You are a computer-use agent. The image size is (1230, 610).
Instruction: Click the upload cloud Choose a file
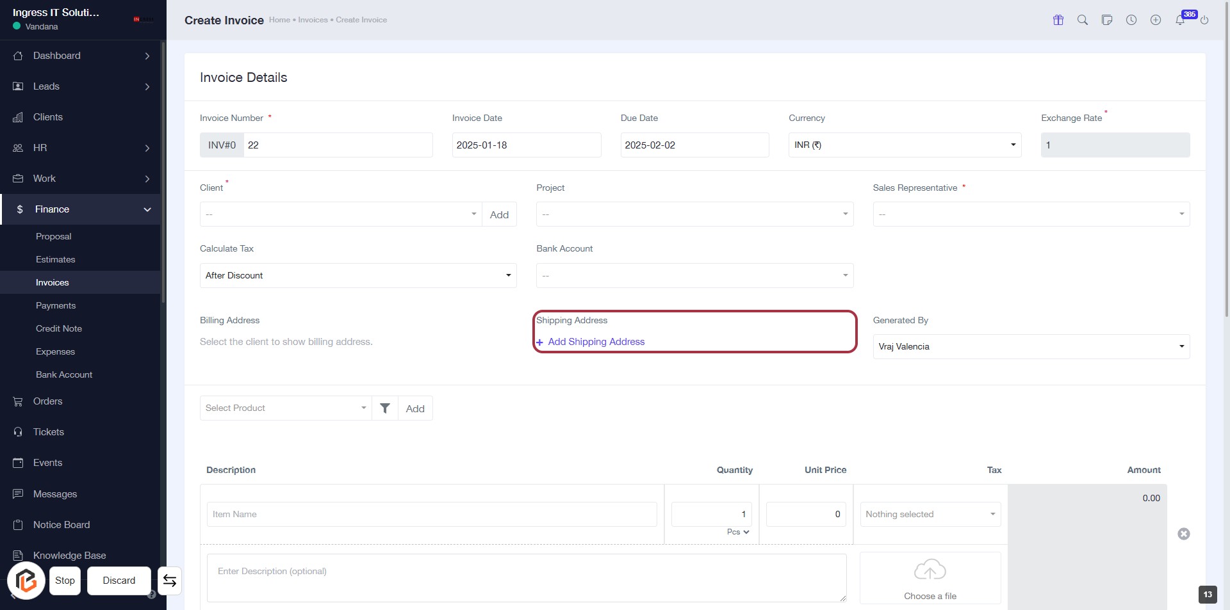pos(930,579)
